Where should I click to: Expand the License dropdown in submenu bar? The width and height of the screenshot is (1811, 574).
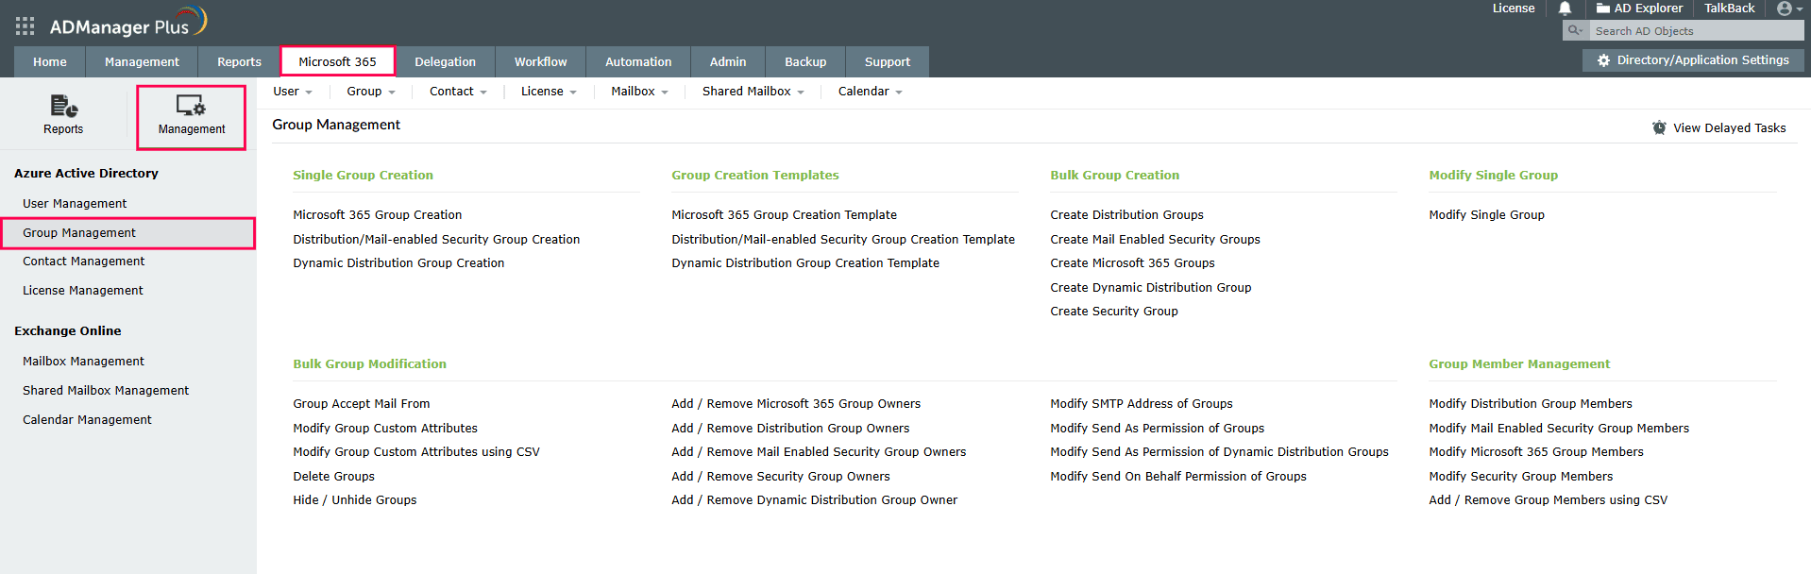click(549, 92)
